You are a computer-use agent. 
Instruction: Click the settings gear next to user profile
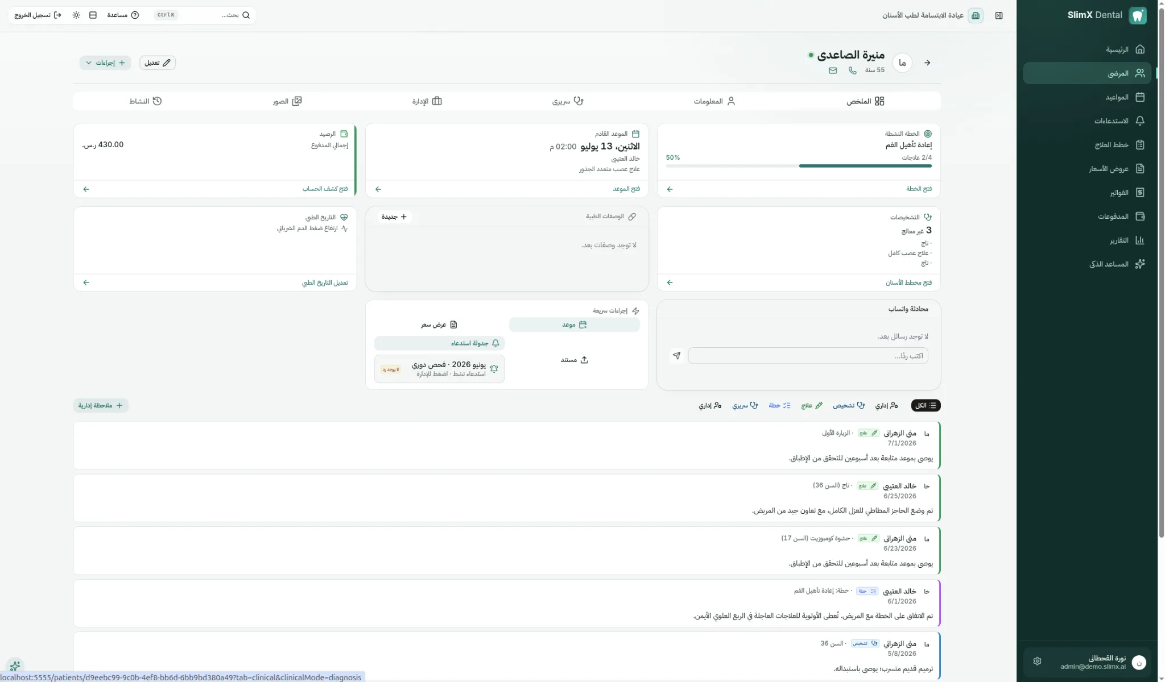[1037, 662]
